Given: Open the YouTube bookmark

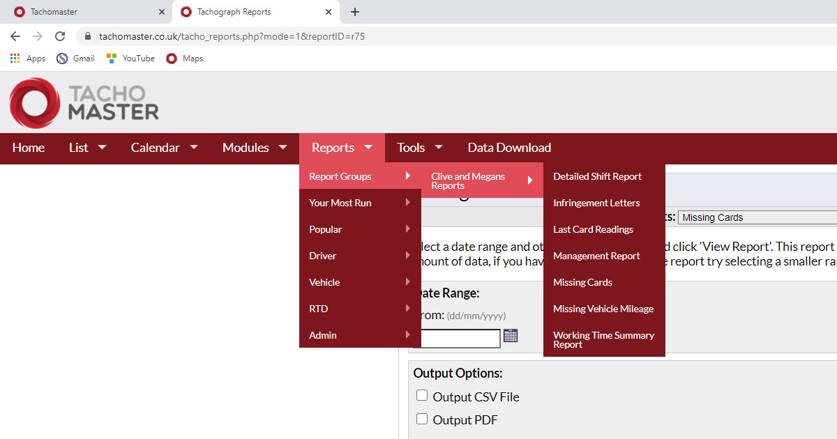Looking at the screenshot, I should pyautogui.click(x=130, y=59).
